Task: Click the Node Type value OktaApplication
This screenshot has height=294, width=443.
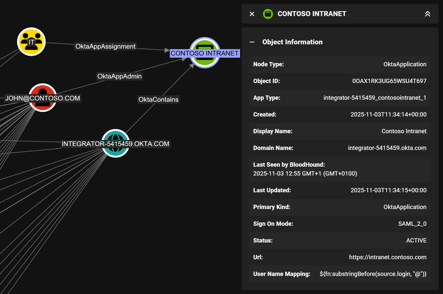Action: pyautogui.click(x=405, y=64)
